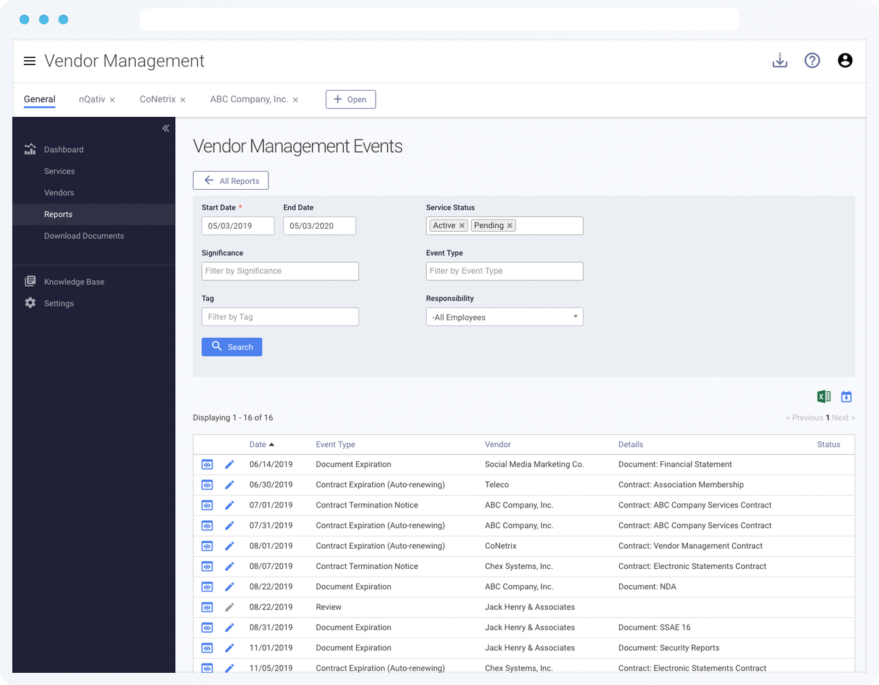This screenshot has height=685, width=879.
Task: Remove the Active service status tag
Action: 462,226
